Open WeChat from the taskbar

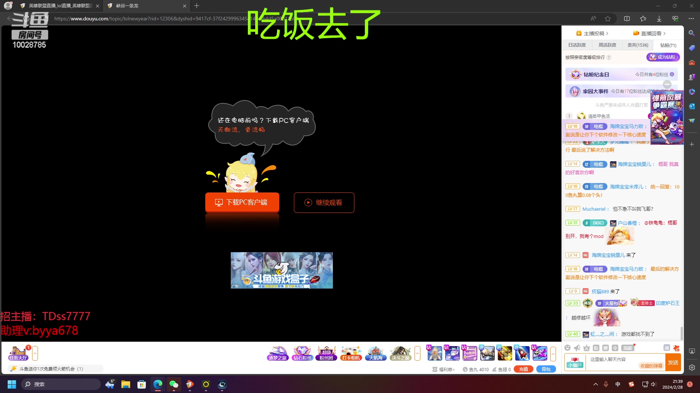coord(174,384)
